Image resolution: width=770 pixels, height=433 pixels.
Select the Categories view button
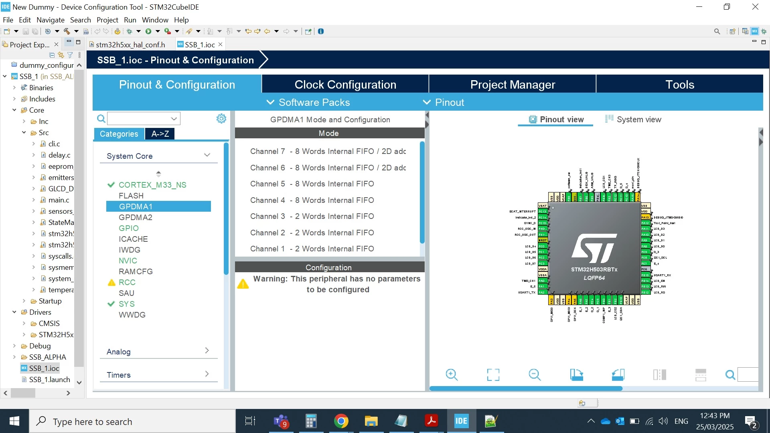click(119, 134)
